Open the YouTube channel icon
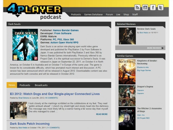The width and height of the screenshot is (173, 130). [145, 8]
